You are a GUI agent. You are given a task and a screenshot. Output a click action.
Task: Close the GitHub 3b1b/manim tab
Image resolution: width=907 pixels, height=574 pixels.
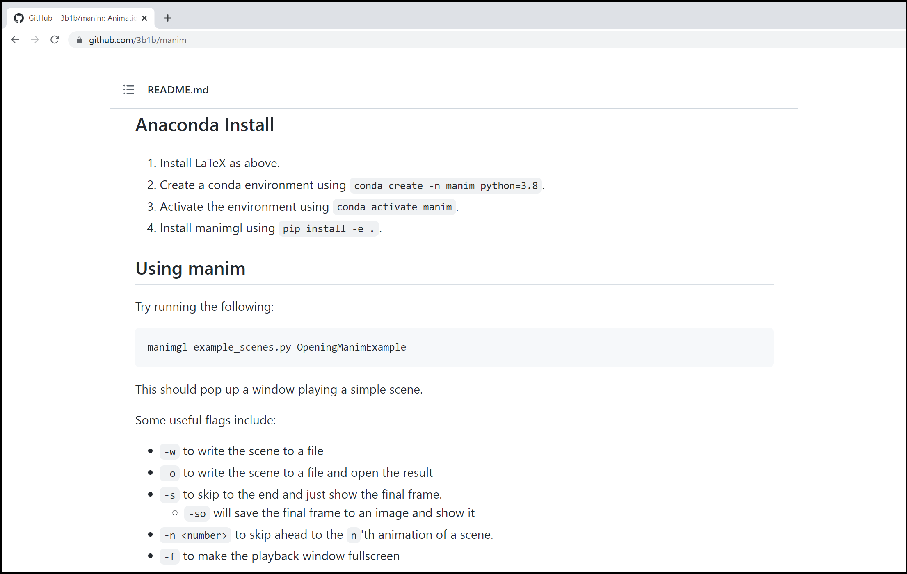click(x=144, y=18)
